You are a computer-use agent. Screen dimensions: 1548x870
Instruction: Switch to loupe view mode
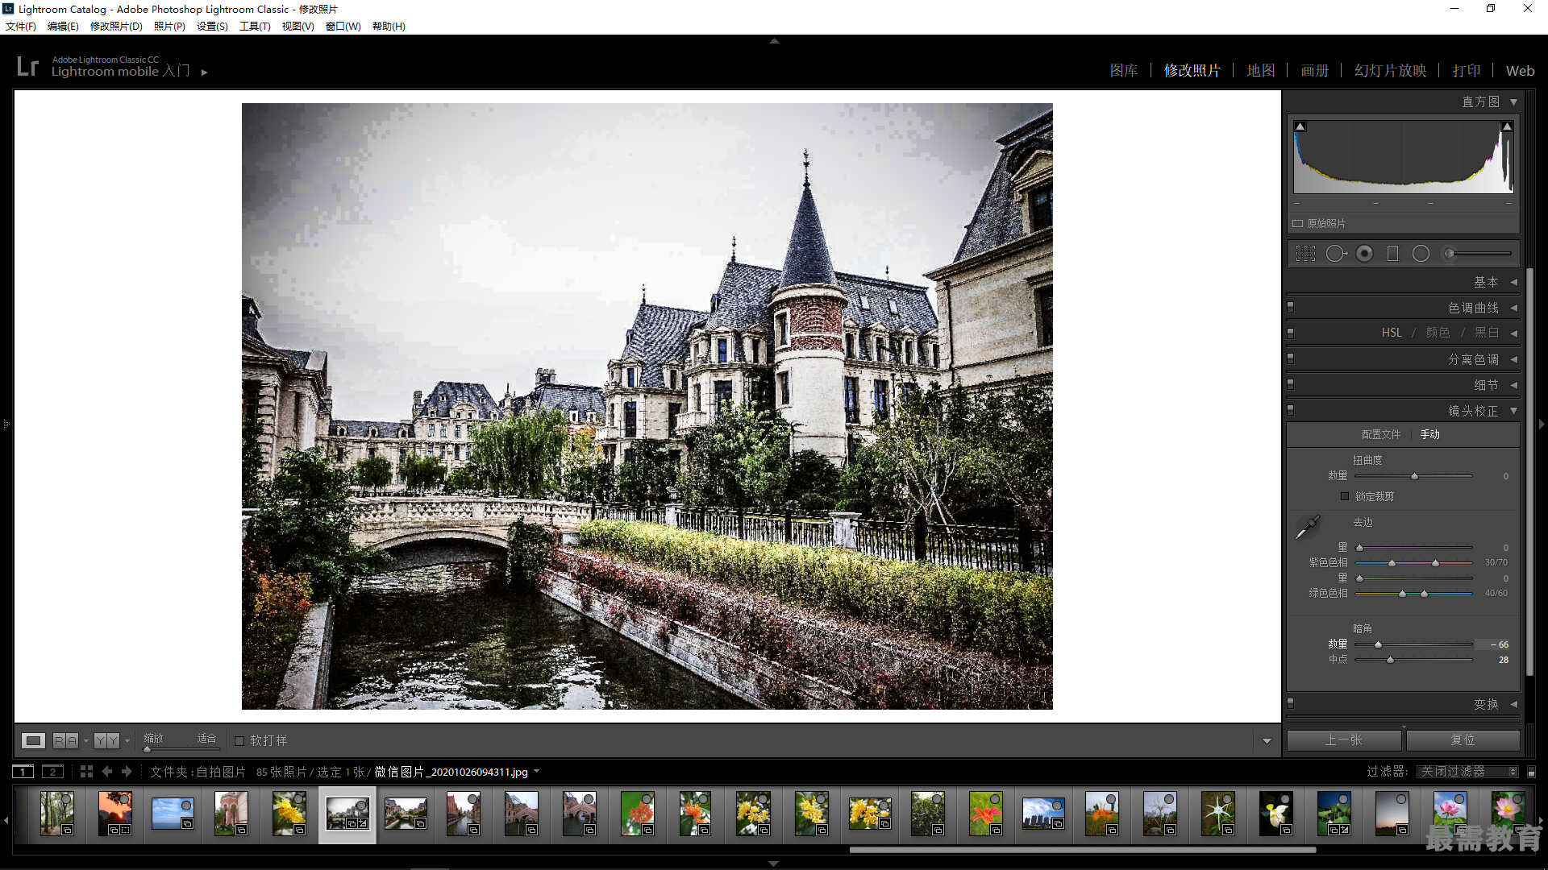[33, 740]
